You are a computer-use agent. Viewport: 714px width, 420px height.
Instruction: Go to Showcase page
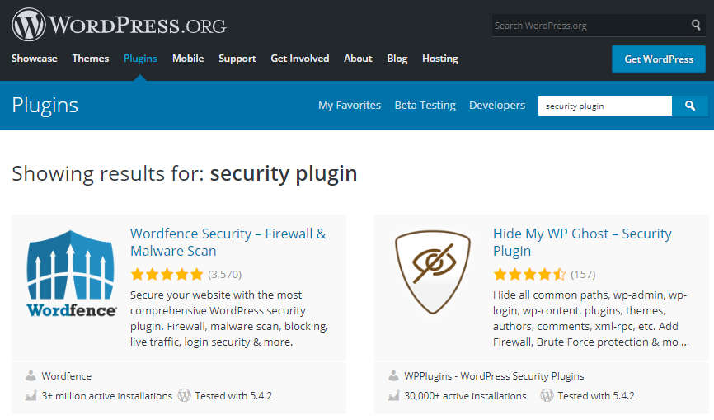34,59
